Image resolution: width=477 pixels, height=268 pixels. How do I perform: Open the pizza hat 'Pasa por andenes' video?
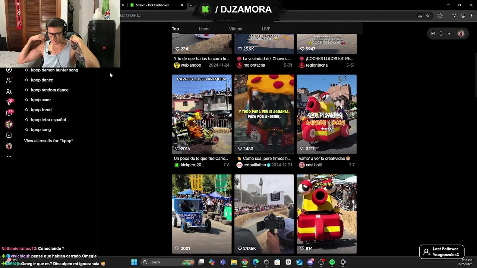(x=264, y=114)
